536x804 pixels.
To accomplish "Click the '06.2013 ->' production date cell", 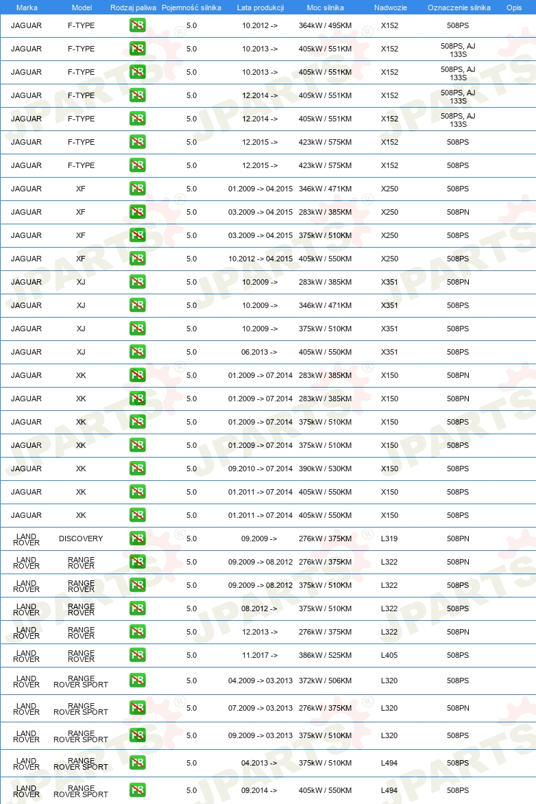I will click(x=259, y=352).
